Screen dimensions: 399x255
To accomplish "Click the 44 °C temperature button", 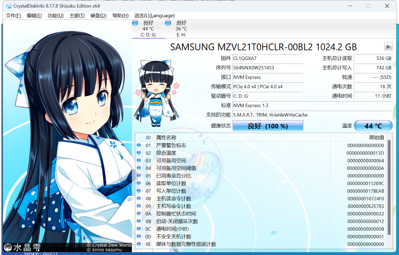I will click(x=373, y=126).
